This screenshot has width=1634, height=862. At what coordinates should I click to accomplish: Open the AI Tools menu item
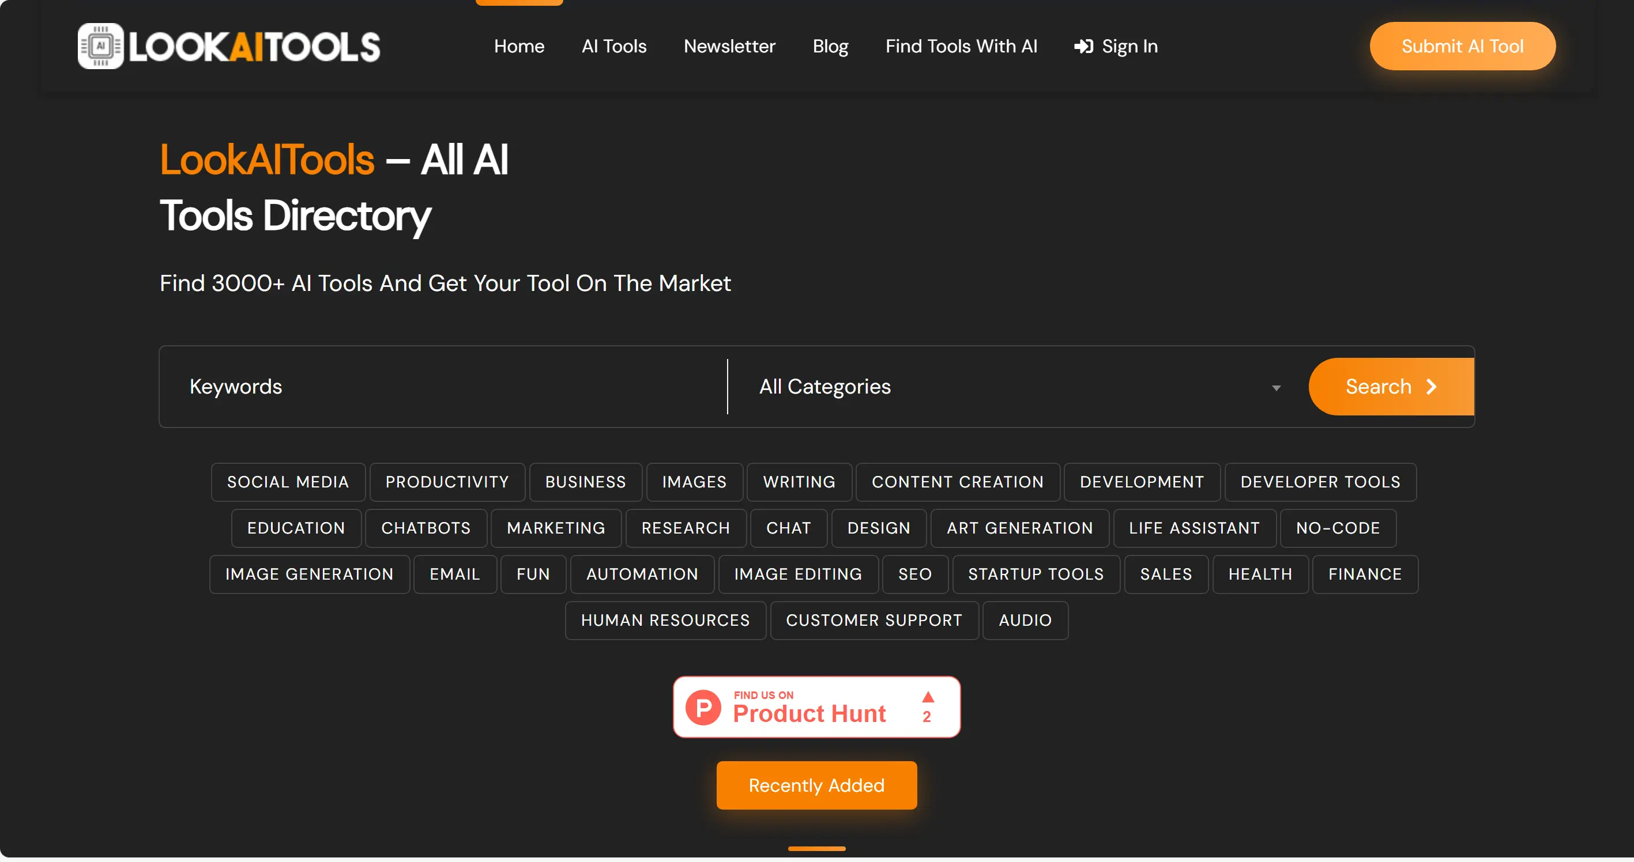tap(613, 46)
